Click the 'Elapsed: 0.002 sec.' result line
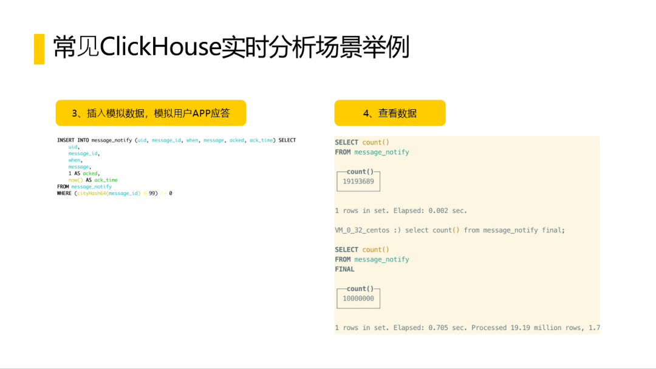Image resolution: width=656 pixels, height=369 pixels. pos(401,211)
